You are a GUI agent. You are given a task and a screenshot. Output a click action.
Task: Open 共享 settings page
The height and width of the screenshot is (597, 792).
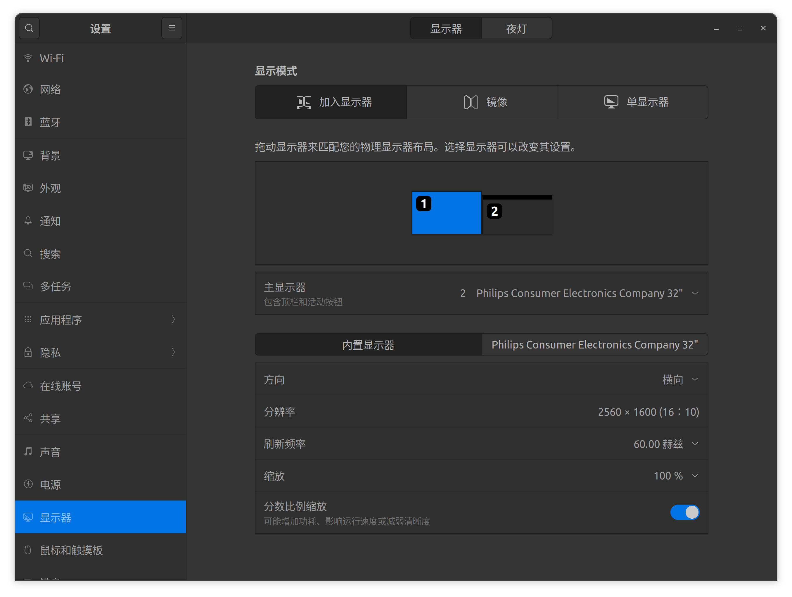click(x=100, y=418)
